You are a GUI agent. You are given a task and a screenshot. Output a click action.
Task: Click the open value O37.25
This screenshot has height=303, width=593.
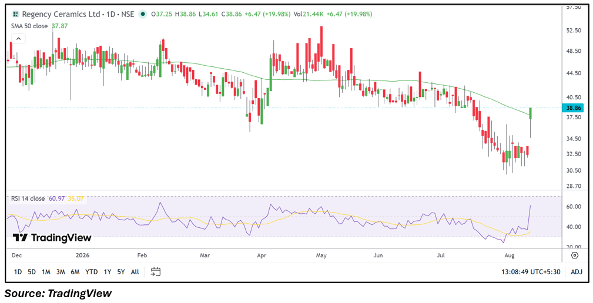(x=160, y=14)
